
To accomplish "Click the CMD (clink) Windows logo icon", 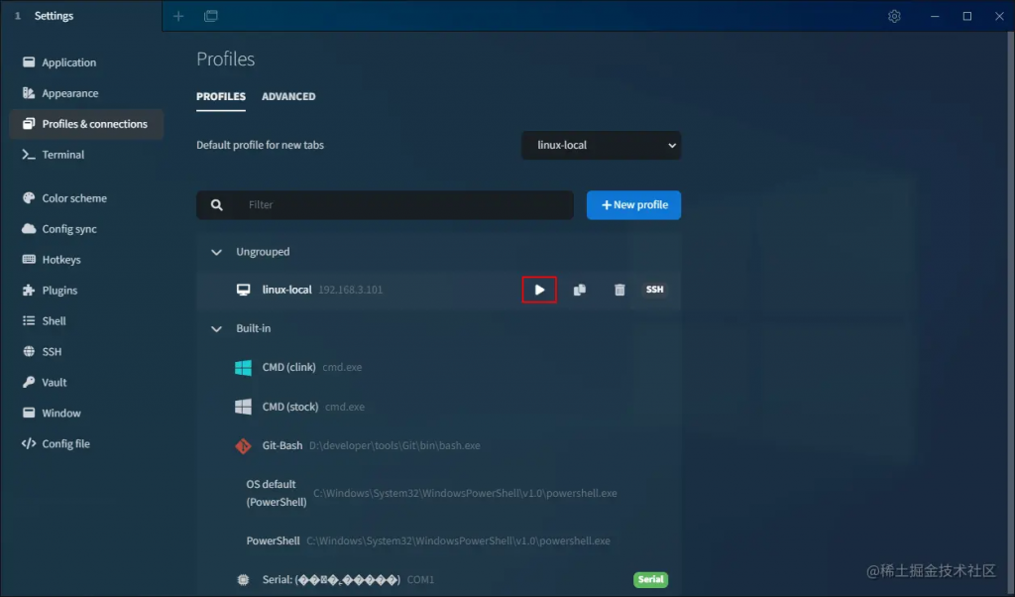I will [244, 367].
